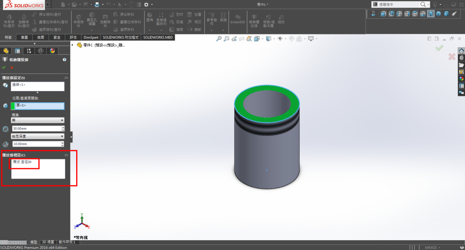This screenshot has height=250, width=465.
Task: Click Zoom to Area magnifier icon
Action: pos(226,38)
